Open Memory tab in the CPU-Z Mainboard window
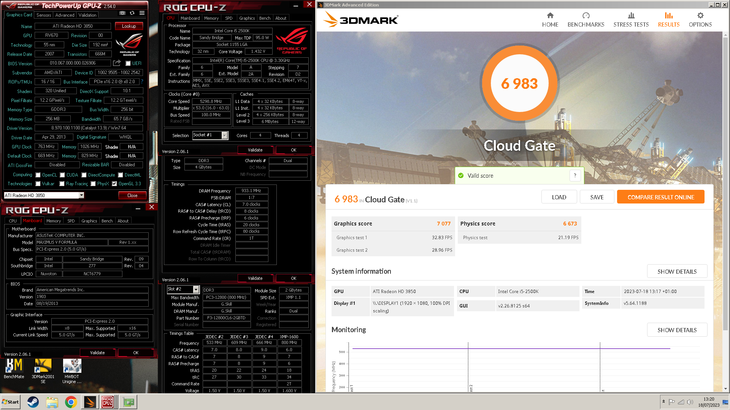 [x=54, y=221]
